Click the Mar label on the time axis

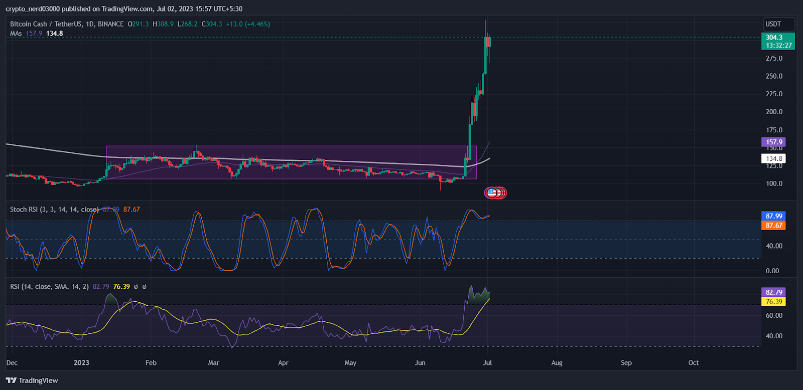click(213, 362)
